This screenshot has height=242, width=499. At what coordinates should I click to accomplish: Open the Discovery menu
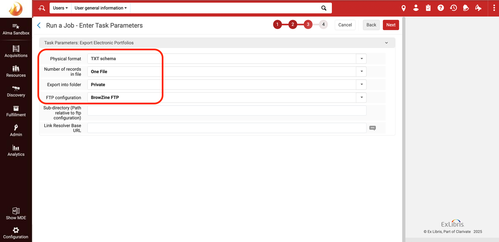(x=16, y=91)
